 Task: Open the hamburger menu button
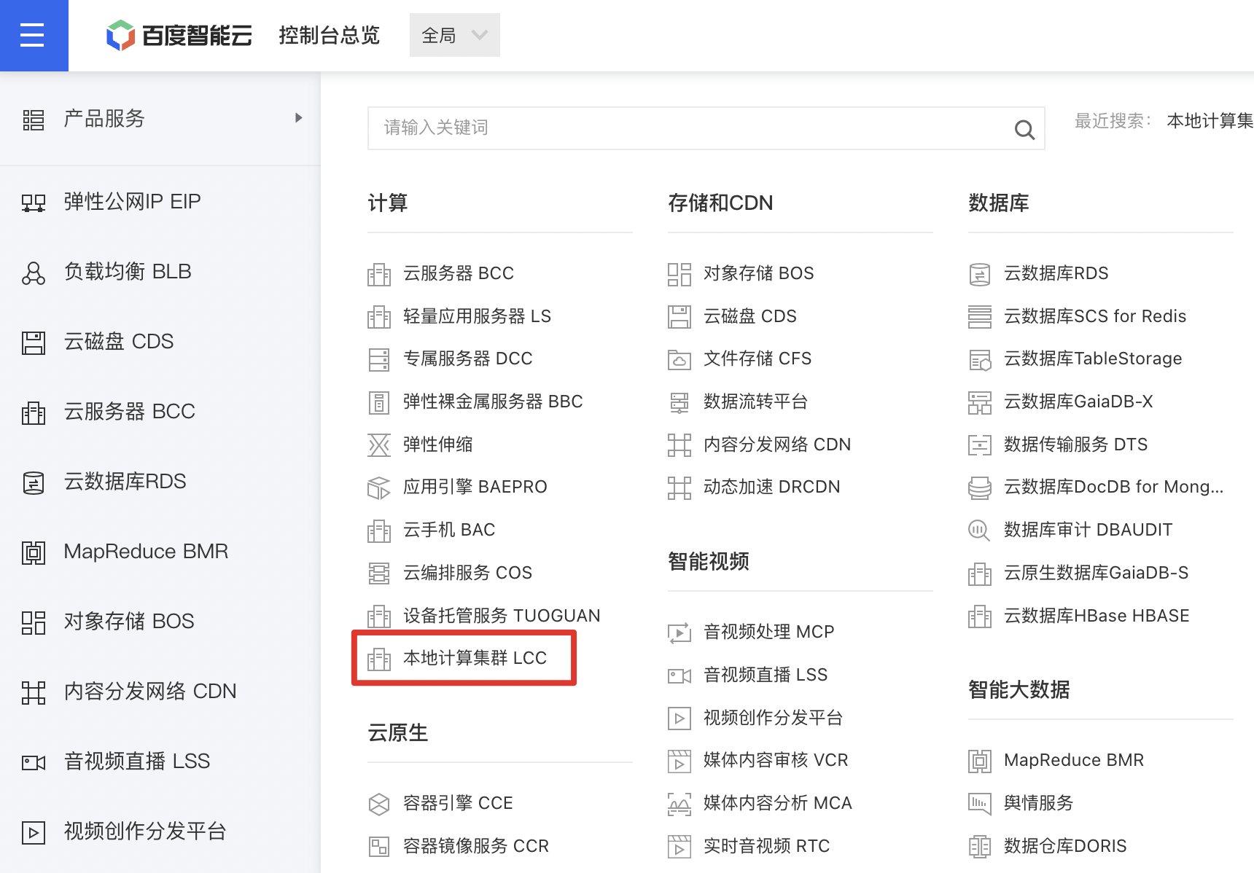tap(34, 35)
